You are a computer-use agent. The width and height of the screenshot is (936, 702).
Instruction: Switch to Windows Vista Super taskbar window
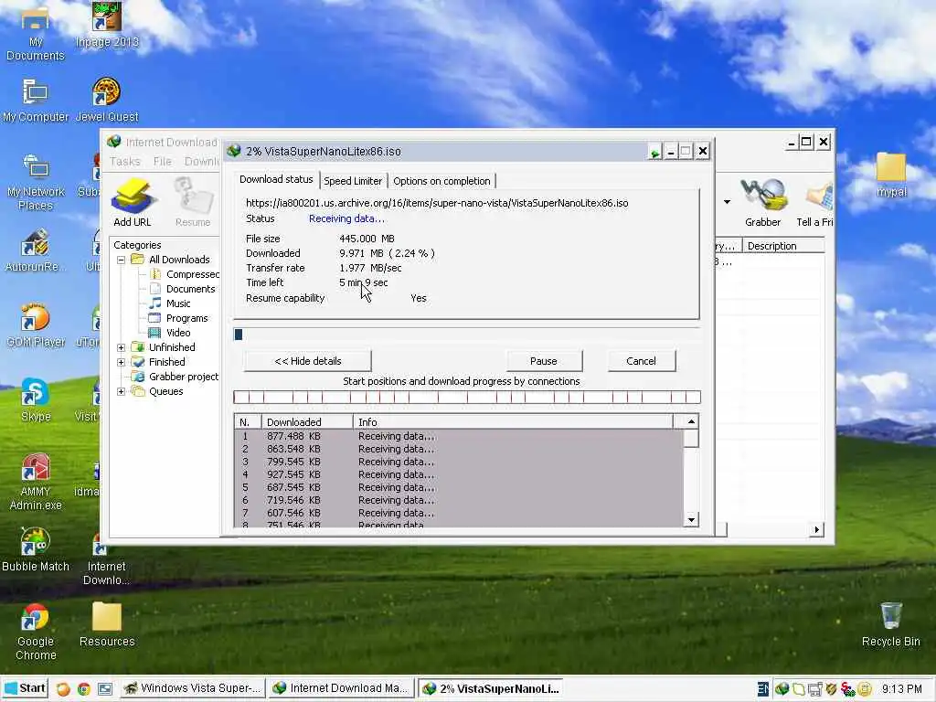pos(192,688)
